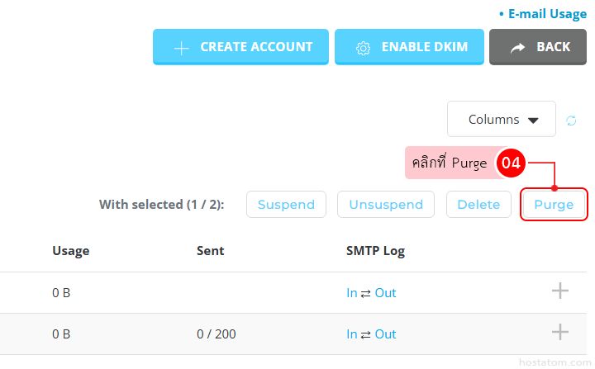View Out log for the 0 / 200 row
The height and width of the screenshot is (369, 595).
point(385,334)
